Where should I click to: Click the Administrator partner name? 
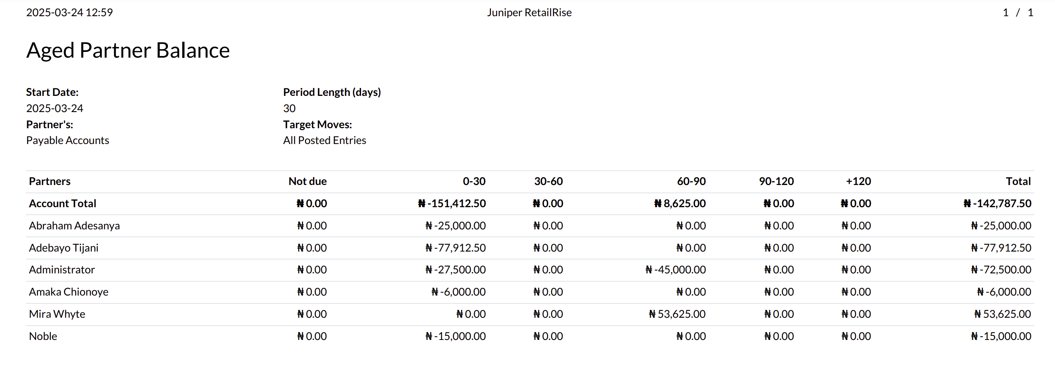(62, 270)
